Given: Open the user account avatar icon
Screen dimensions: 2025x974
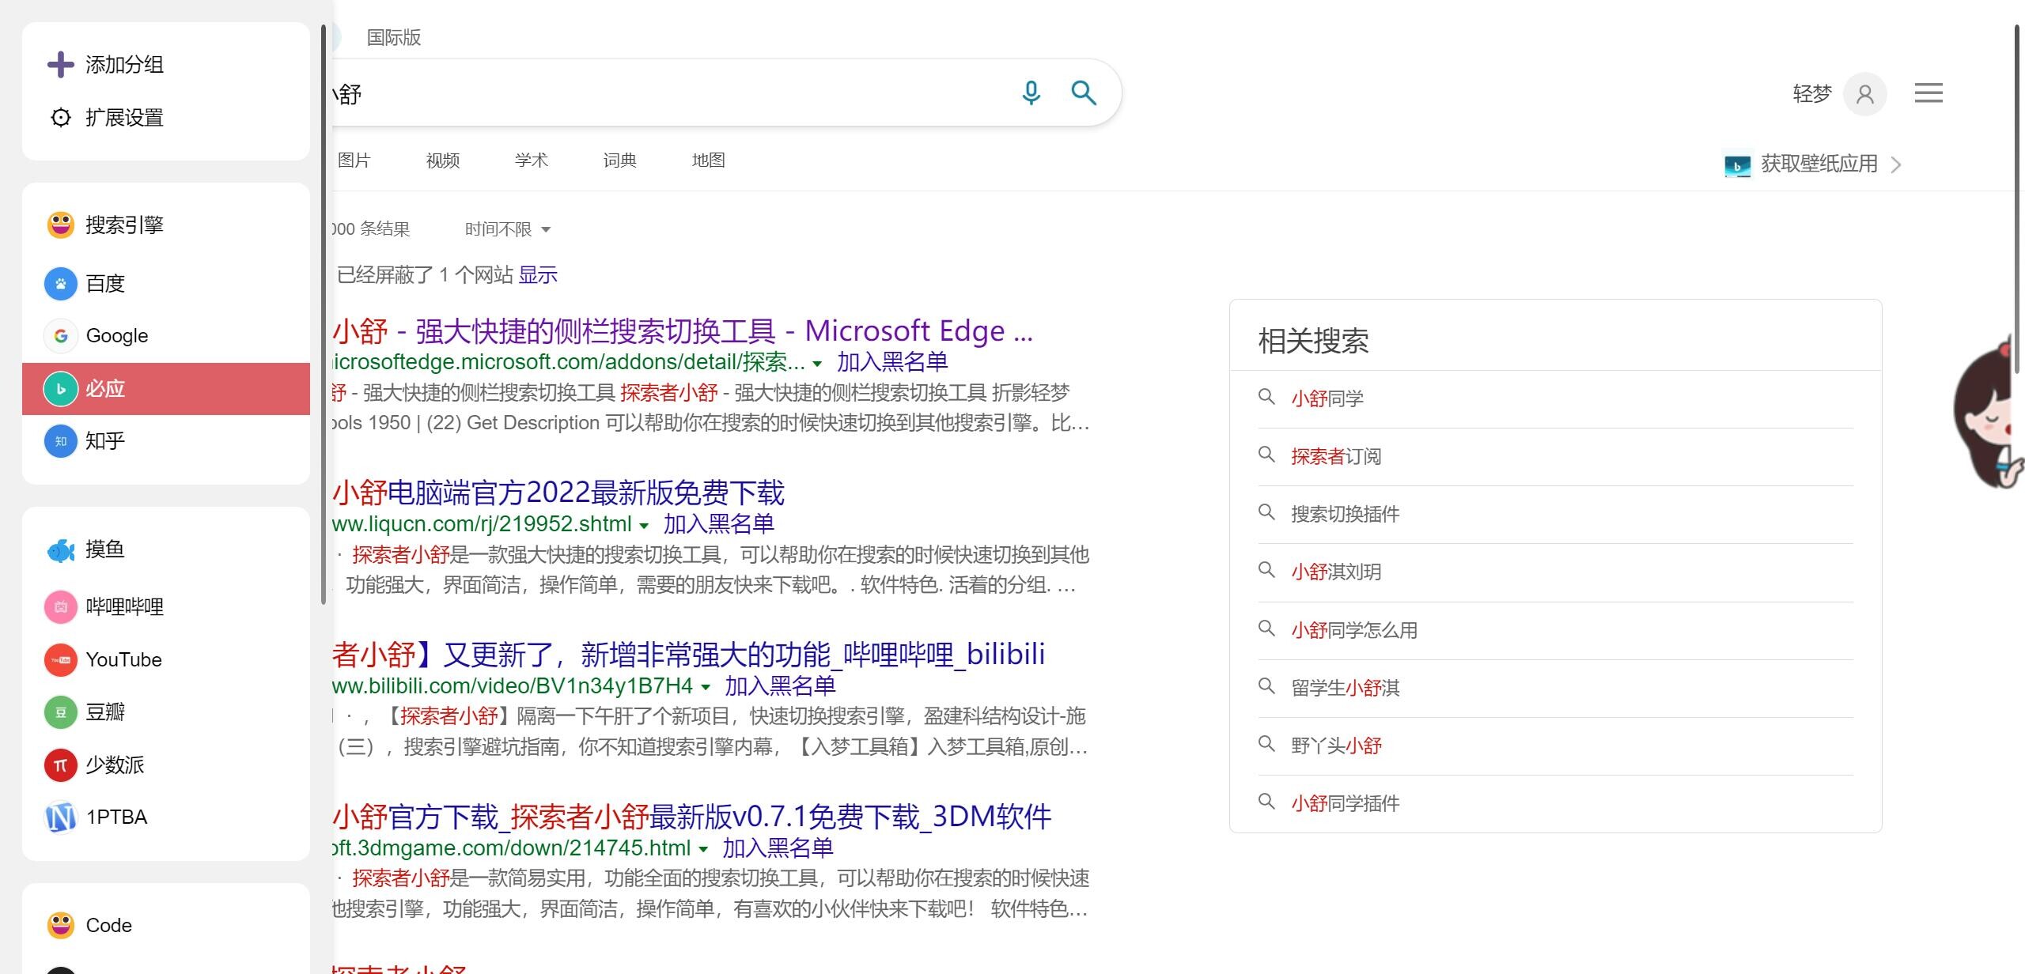Looking at the screenshot, I should [1864, 94].
